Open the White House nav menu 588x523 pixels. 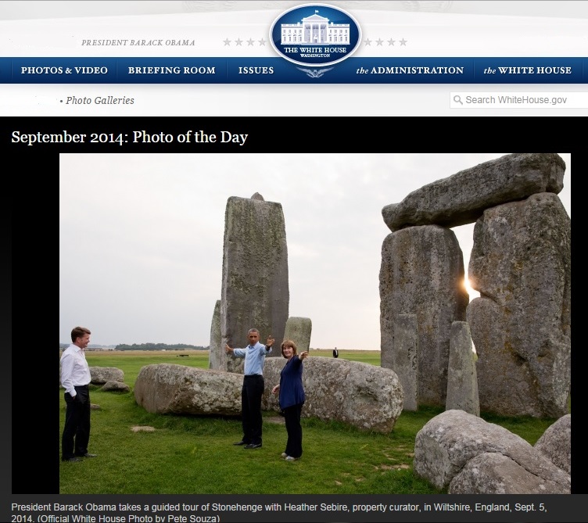(528, 70)
